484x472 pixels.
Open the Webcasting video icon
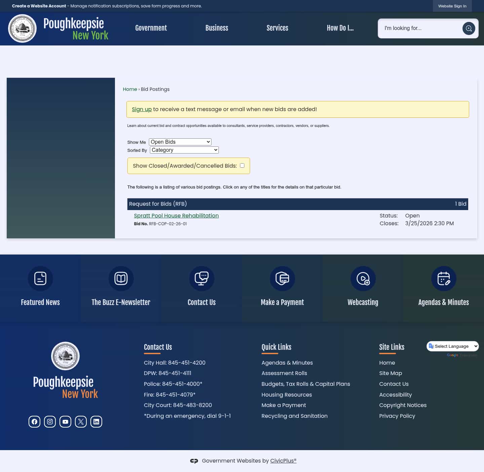point(363,278)
